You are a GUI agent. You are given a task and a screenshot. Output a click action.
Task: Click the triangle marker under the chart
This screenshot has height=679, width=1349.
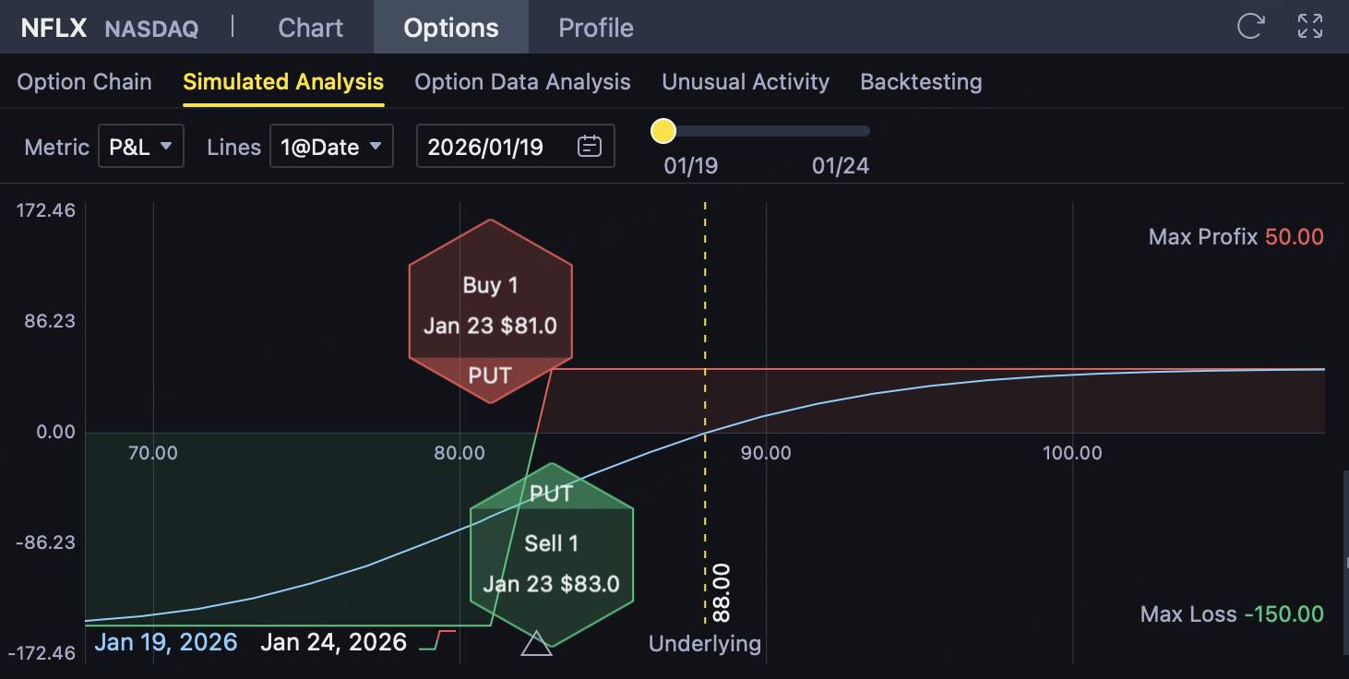pyautogui.click(x=536, y=643)
